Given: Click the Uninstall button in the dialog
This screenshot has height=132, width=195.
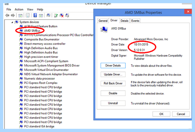Looking at the screenshot, I should tap(113, 103).
